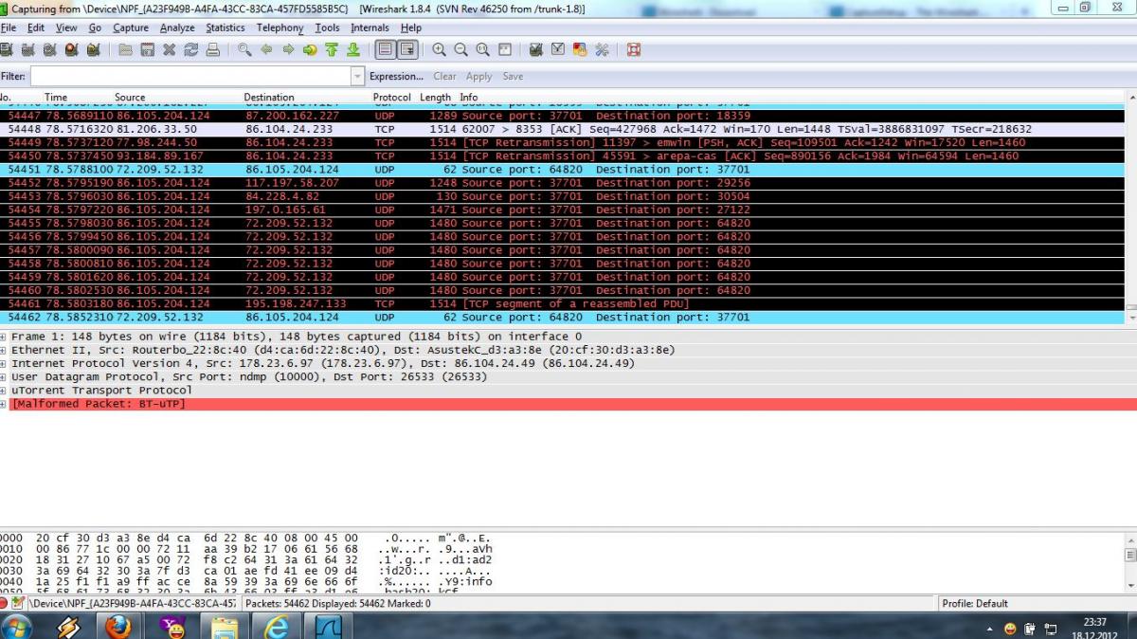Toggle auto scroll in live capture
1137x639 pixels.
(407, 49)
